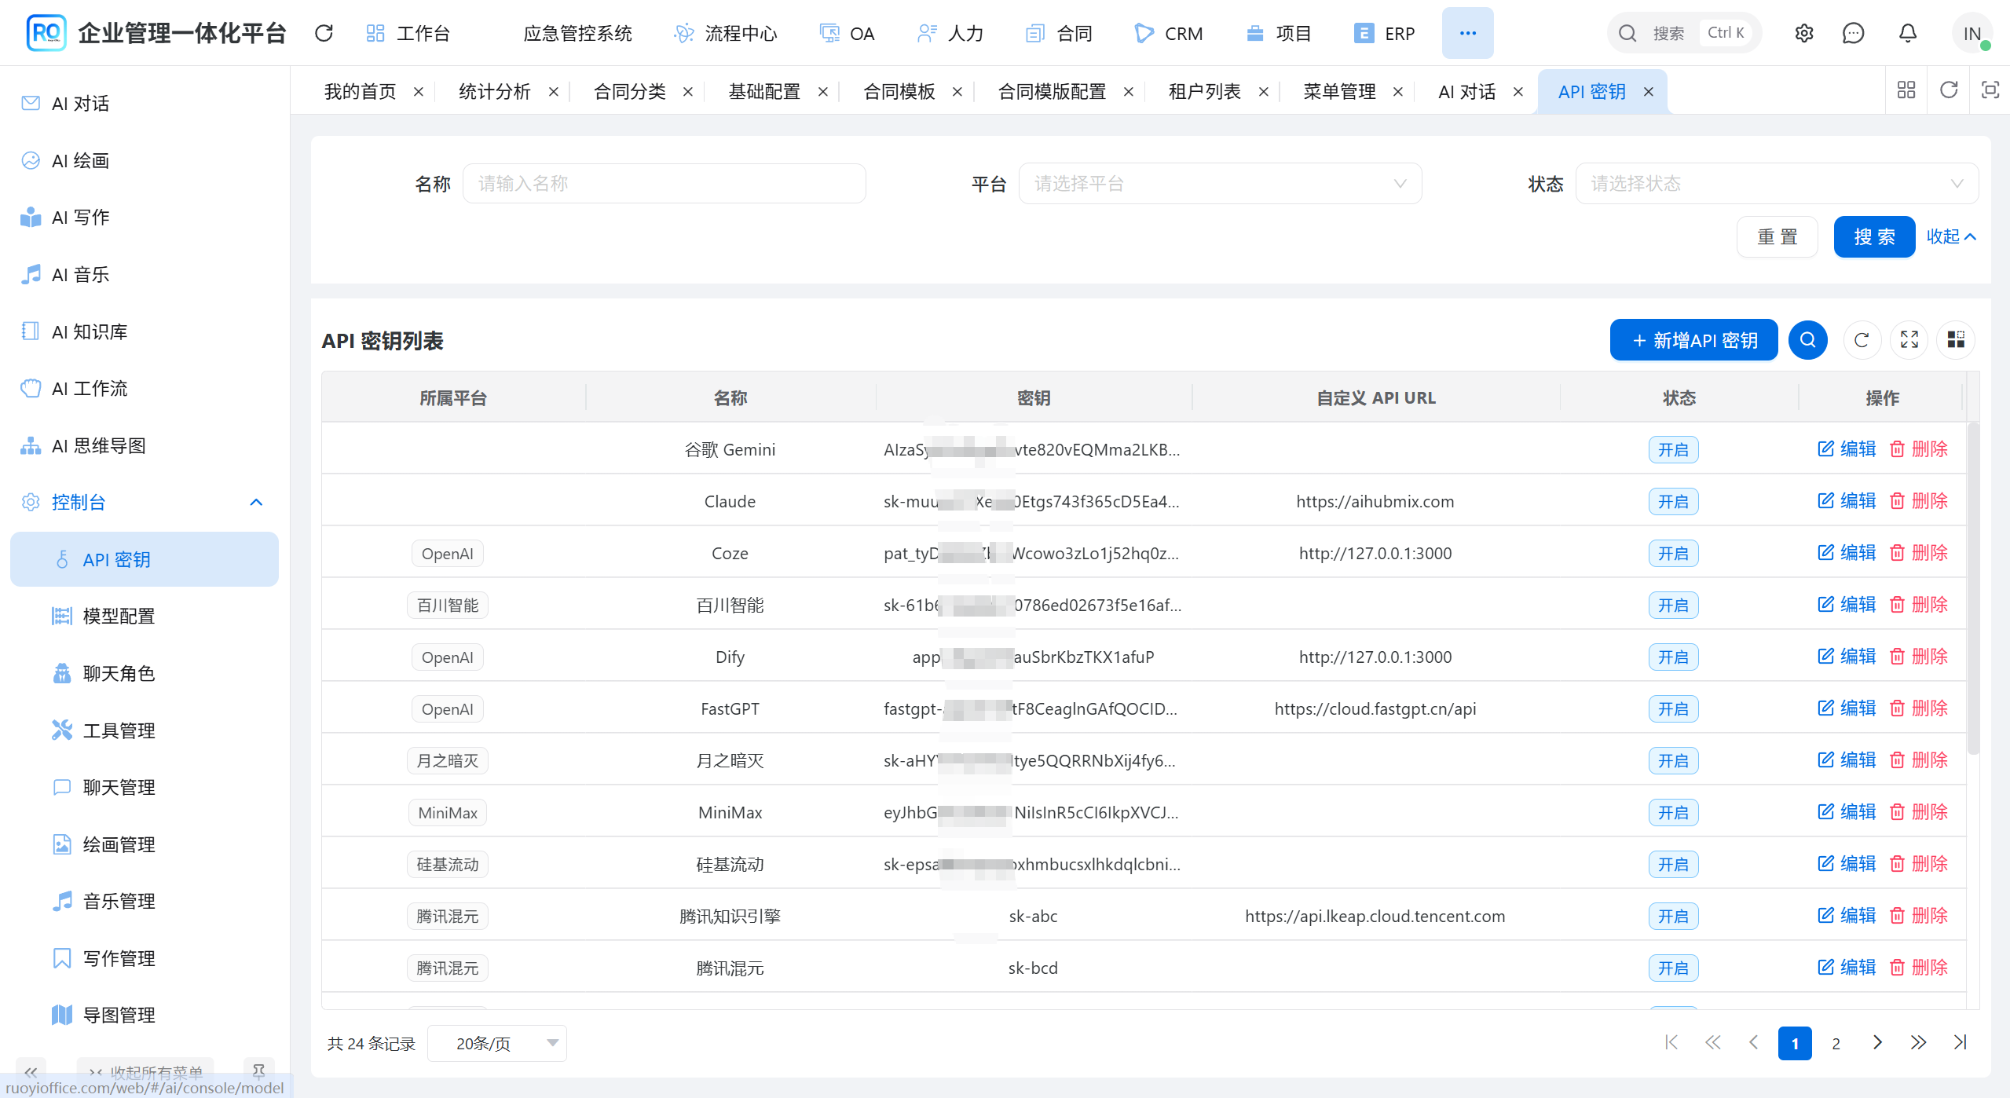Click the round blue search icon in table toolbar
The width and height of the screenshot is (2010, 1098).
(1807, 340)
